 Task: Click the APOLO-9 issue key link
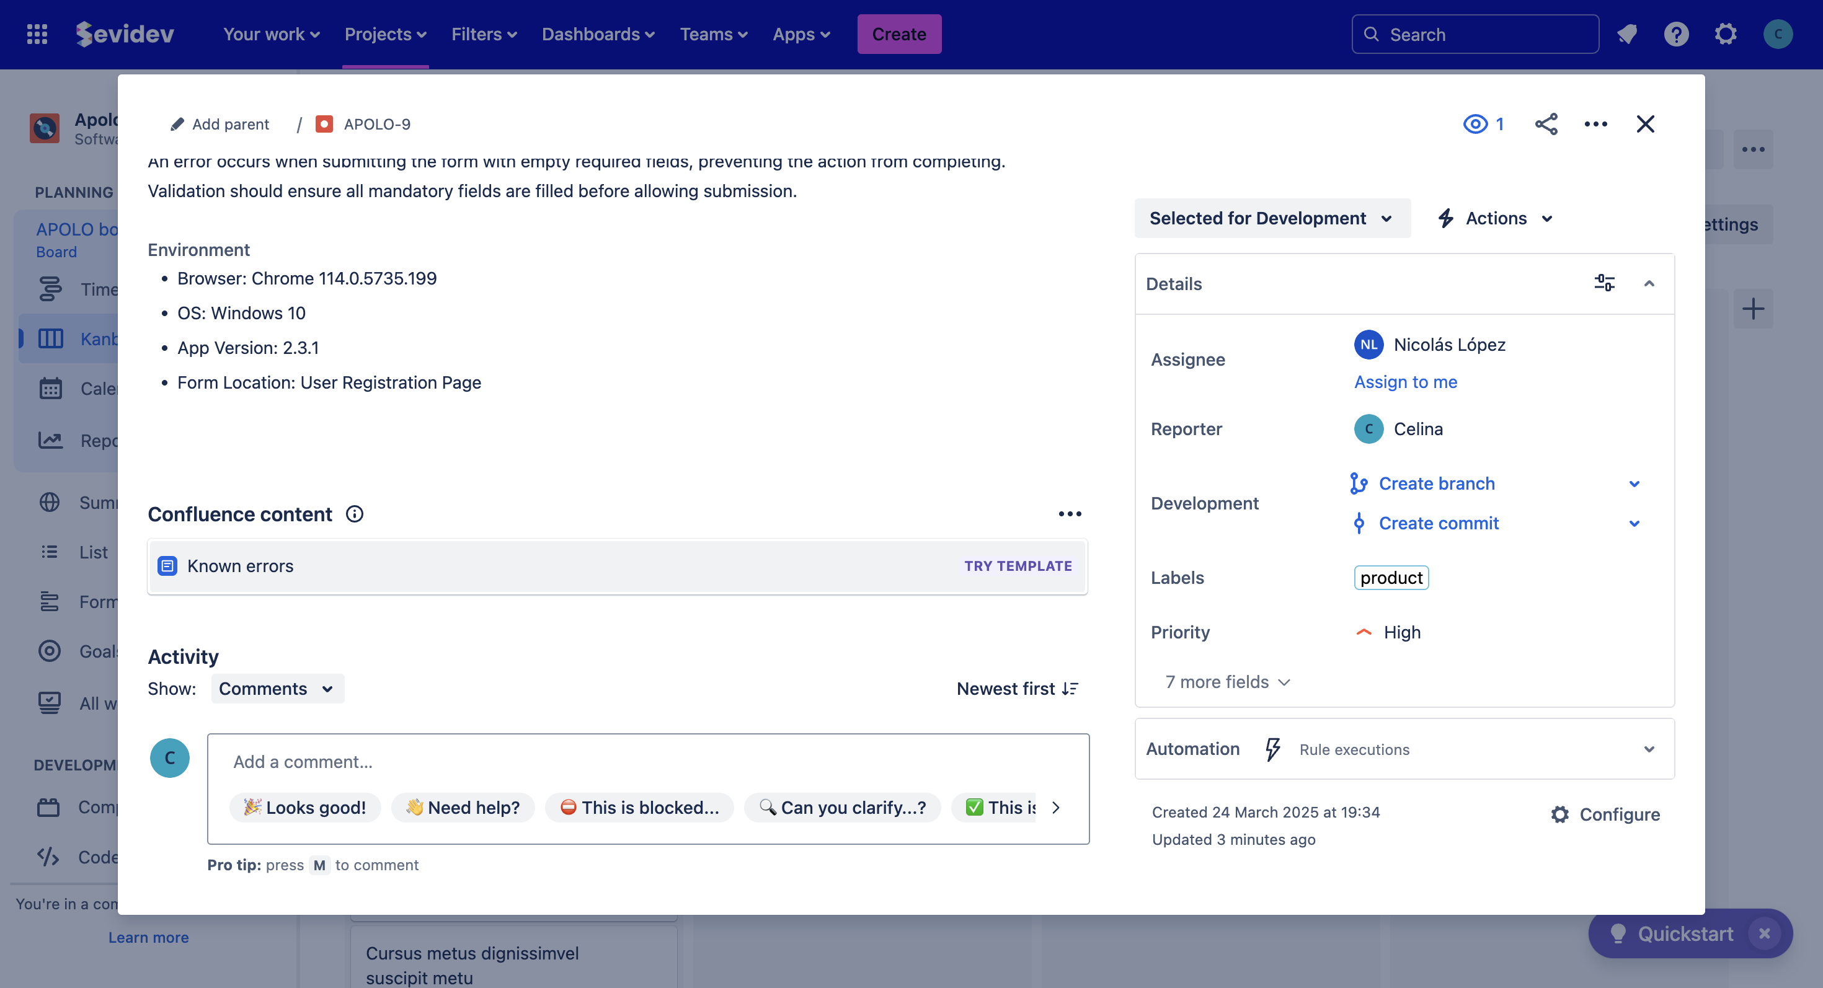[x=377, y=124]
